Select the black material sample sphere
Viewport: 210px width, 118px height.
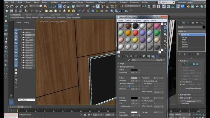click(136, 26)
